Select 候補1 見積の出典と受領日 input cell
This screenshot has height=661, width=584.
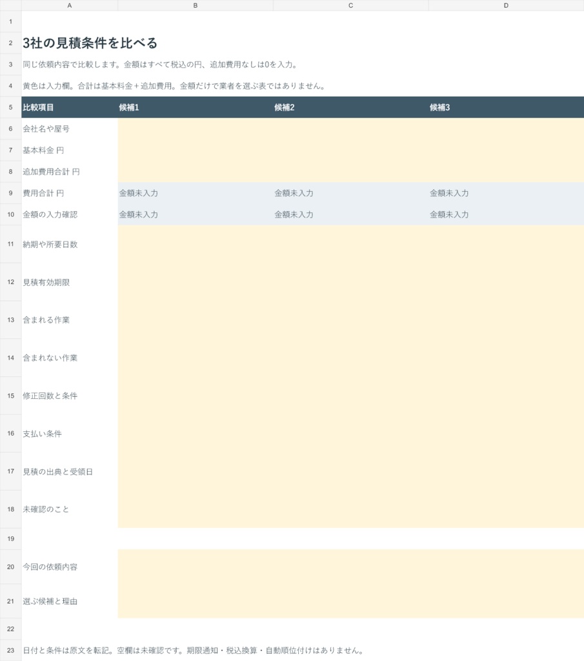(x=196, y=471)
